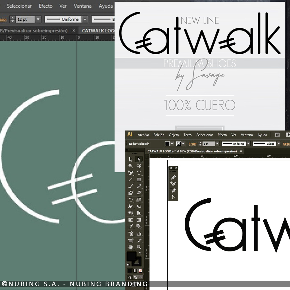Screen dimensions: 290x290
Task: Select the Pencil tool
Action: pyautogui.click(x=139, y=186)
